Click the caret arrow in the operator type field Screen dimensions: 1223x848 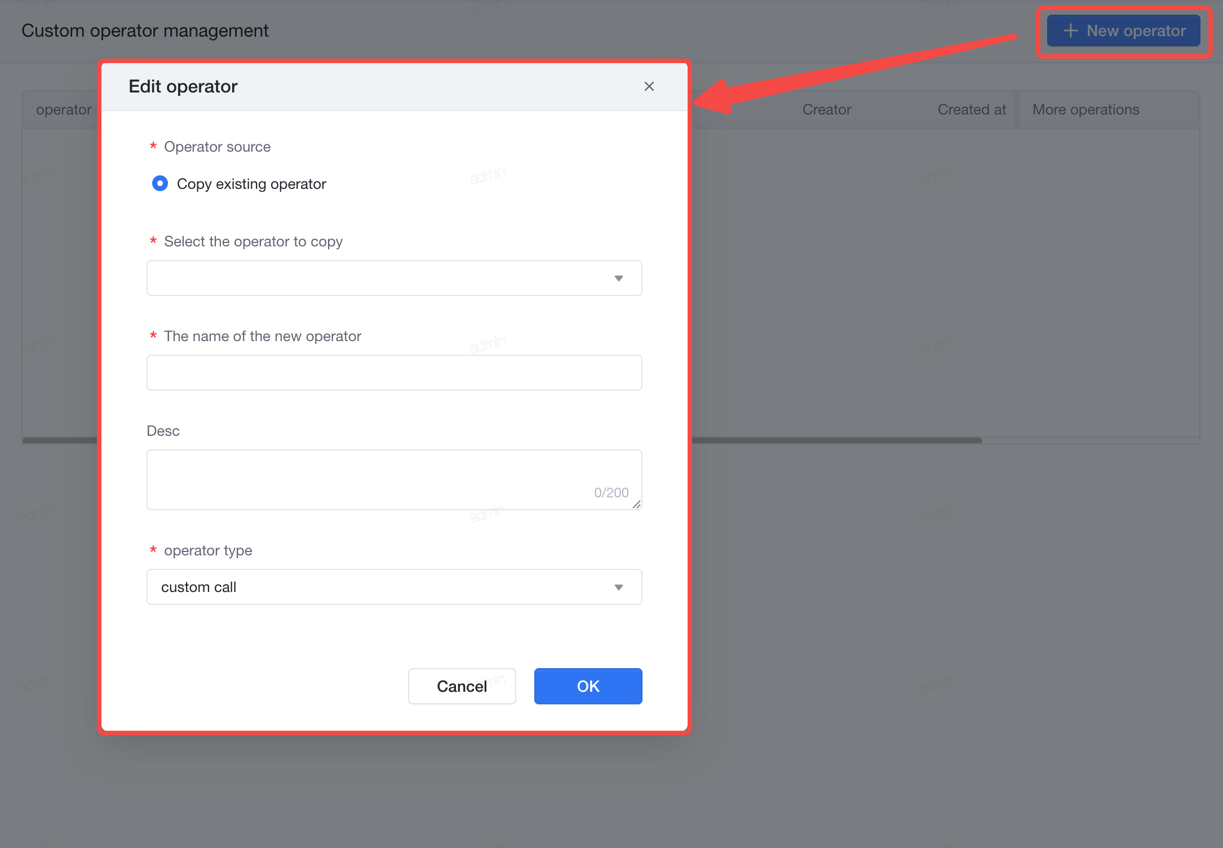(x=618, y=588)
